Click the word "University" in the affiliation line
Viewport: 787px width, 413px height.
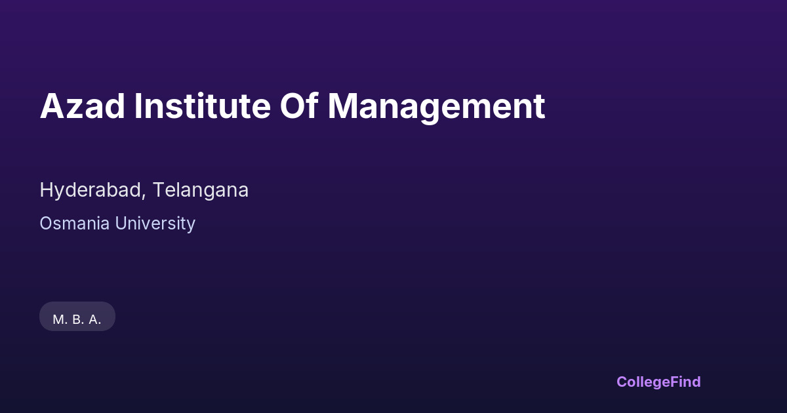[x=155, y=224]
